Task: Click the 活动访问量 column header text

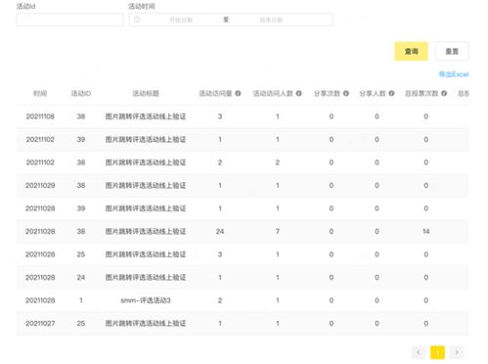Action: 215,94
